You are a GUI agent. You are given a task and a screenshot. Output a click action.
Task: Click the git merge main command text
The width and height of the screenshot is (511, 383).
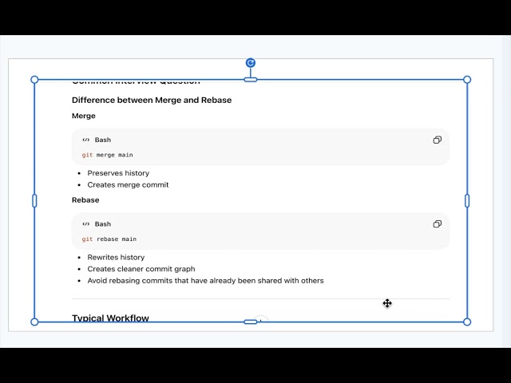[x=107, y=155]
